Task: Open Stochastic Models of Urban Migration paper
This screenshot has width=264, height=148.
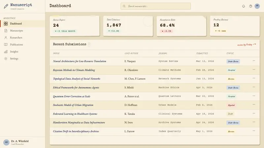Action: pos(73,105)
